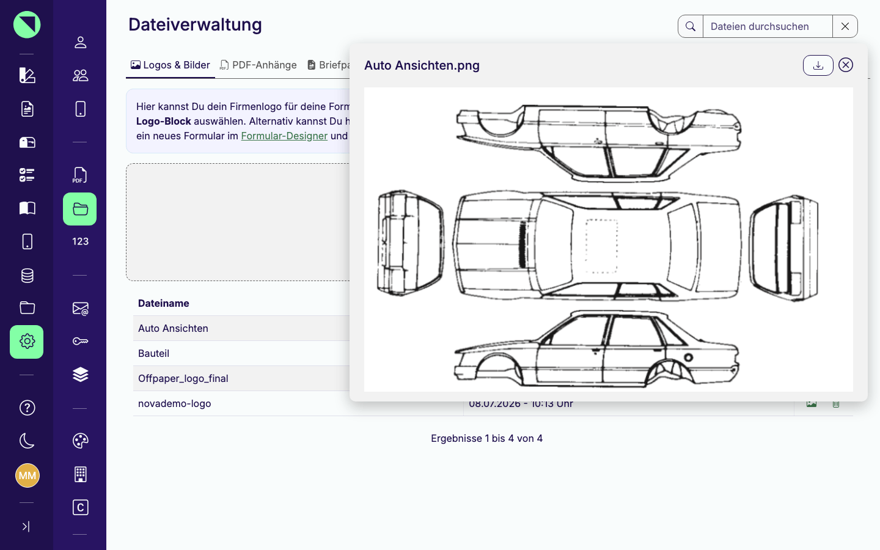Image resolution: width=880 pixels, height=550 pixels.
Task: Open the color palette theme icon
Action: (80, 441)
